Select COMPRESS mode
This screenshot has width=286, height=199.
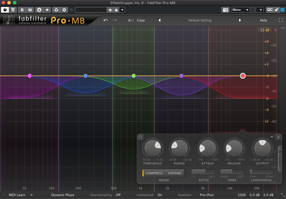(154, 173)
